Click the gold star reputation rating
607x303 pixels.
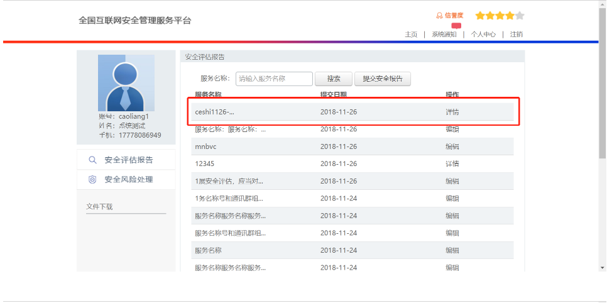tap(500, 16)
